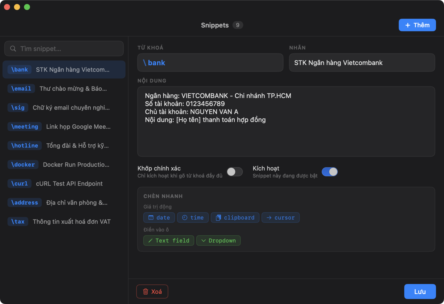
Task: Select the \address office snippet
Action: (64, 202)
